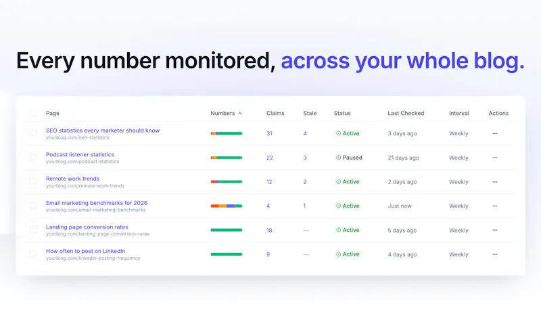Click the 9 claims count
Screen dimensions: 541x324
click(x=268, y=254)
